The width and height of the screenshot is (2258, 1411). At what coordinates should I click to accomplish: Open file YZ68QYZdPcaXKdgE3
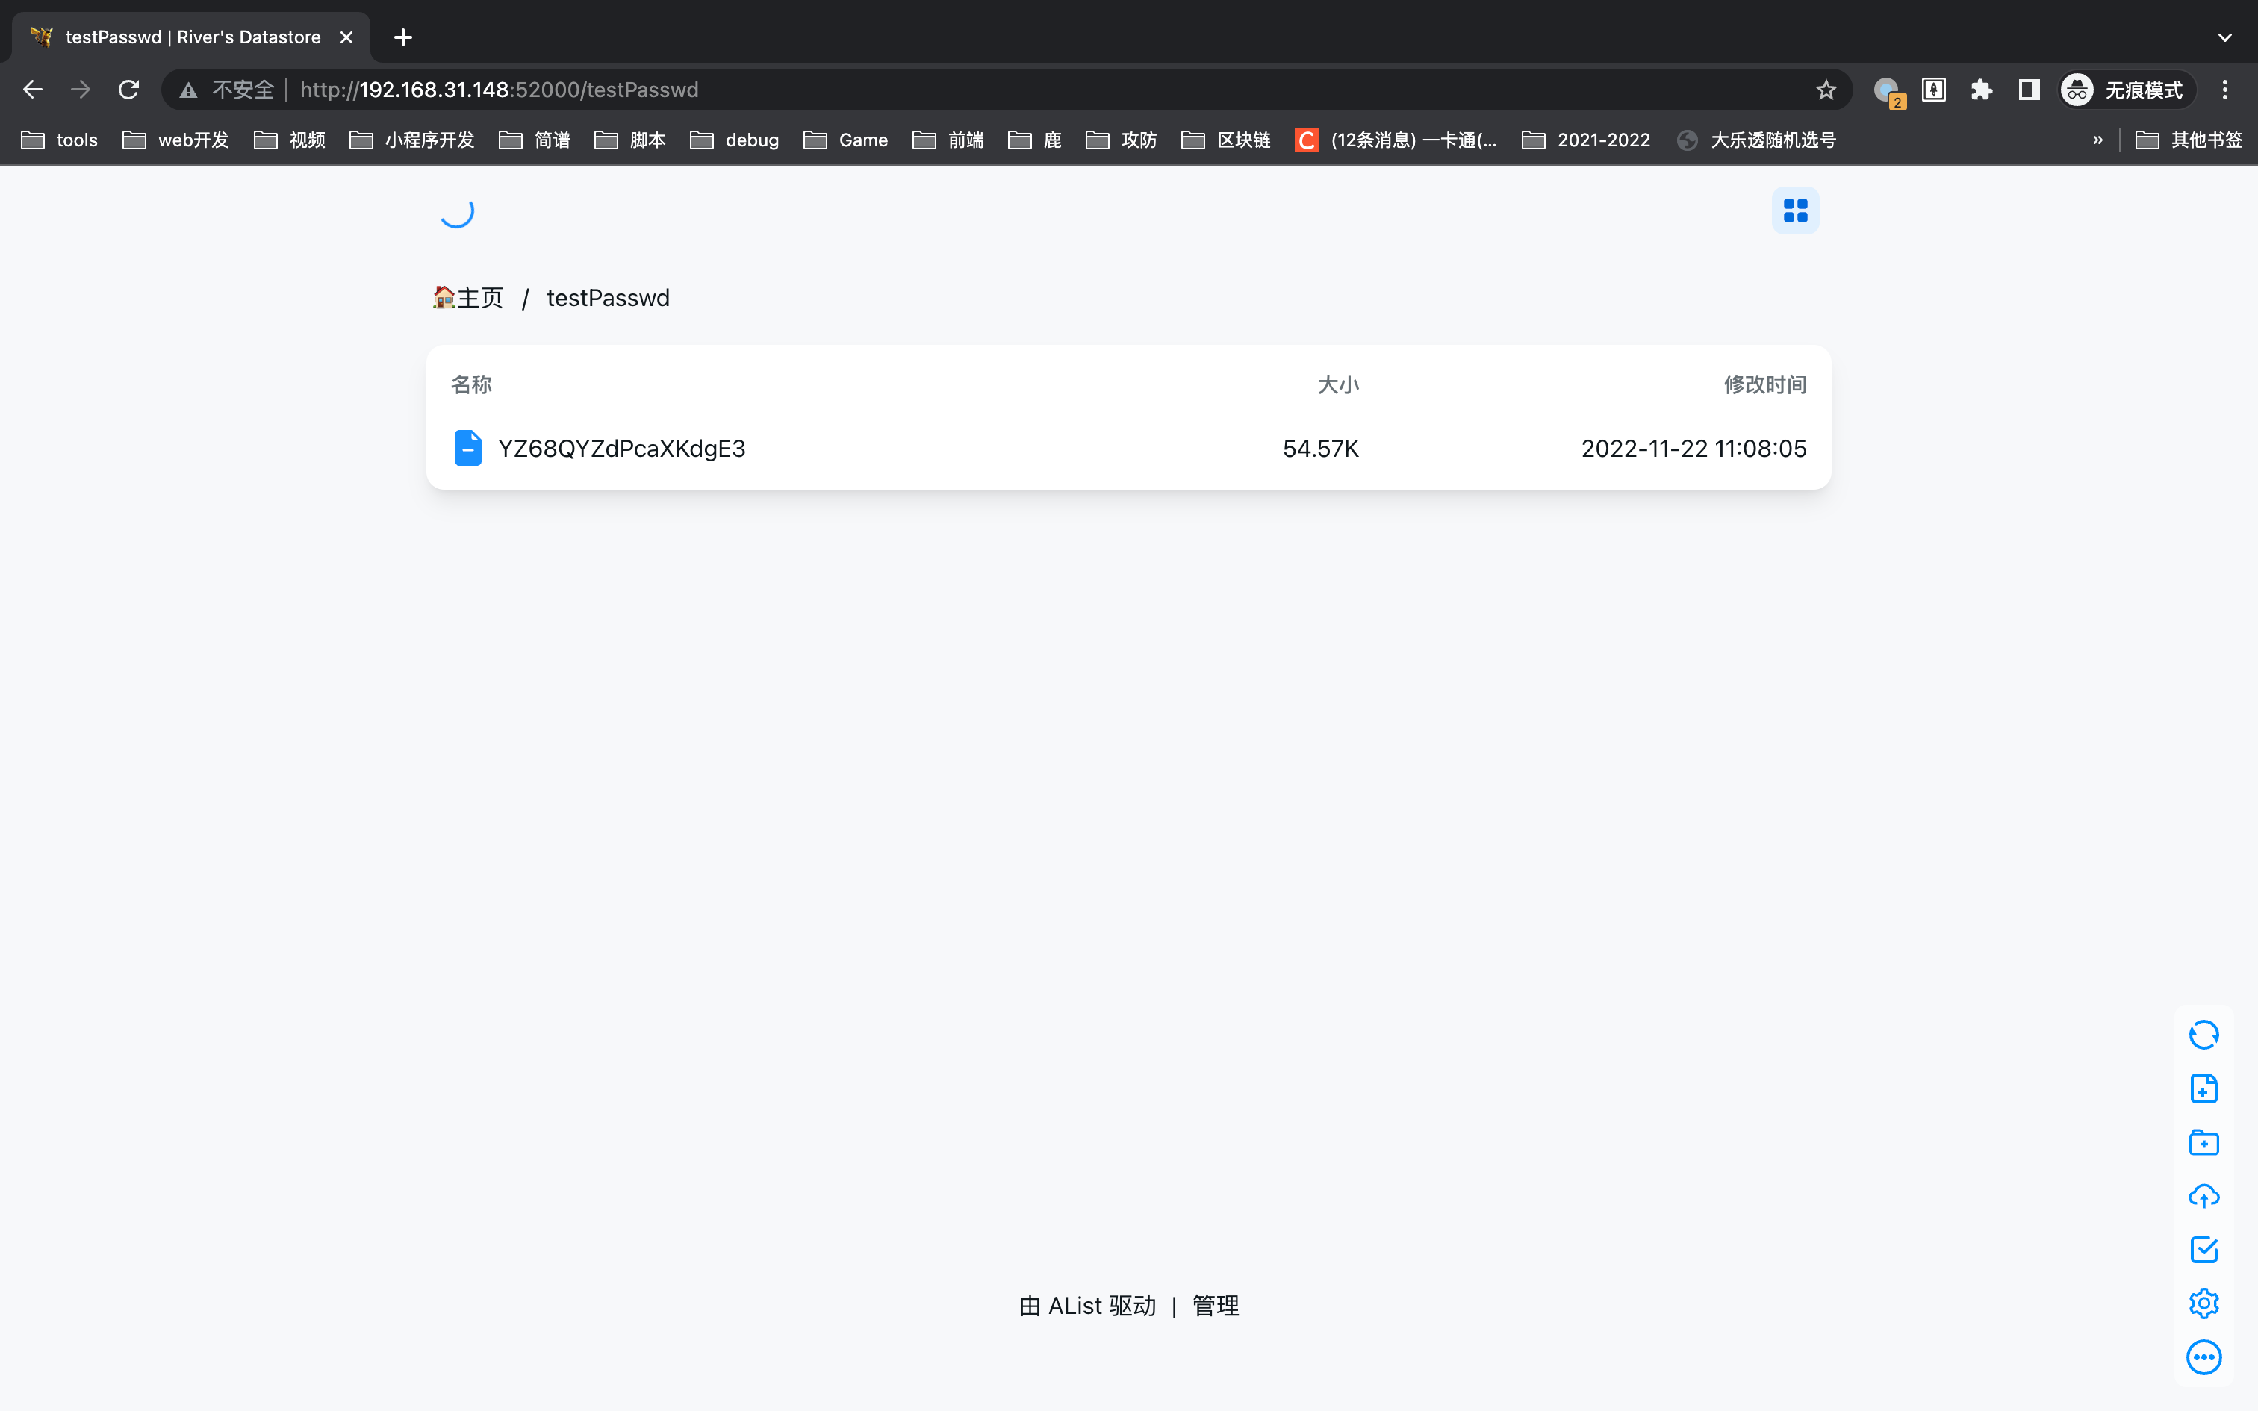coord(621,449)
